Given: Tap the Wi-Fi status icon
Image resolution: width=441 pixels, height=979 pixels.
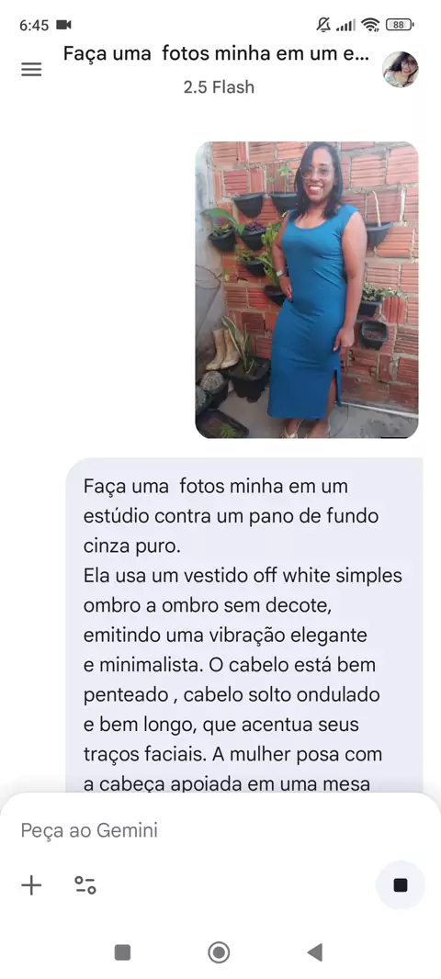Looking at the screenshot, I should tap(370, 25).
